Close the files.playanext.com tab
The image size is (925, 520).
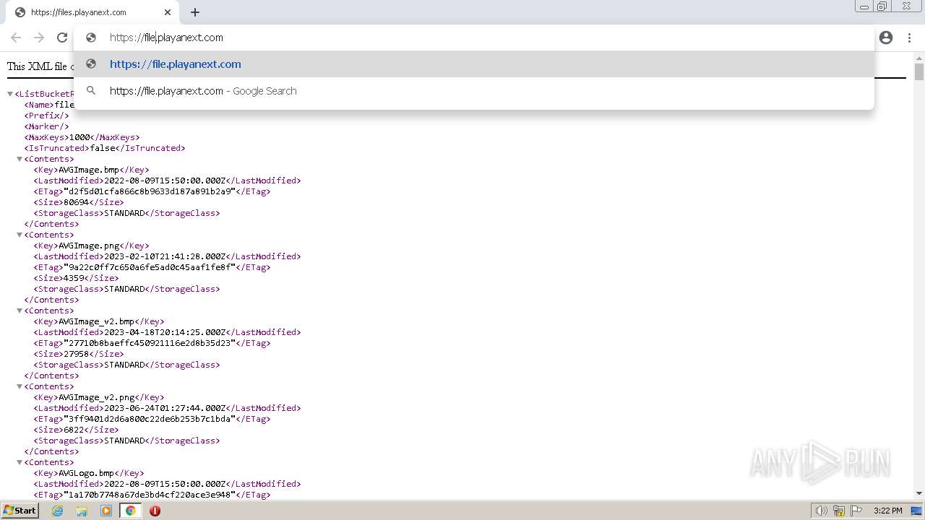pyautogui.click(x=168, y=12)
